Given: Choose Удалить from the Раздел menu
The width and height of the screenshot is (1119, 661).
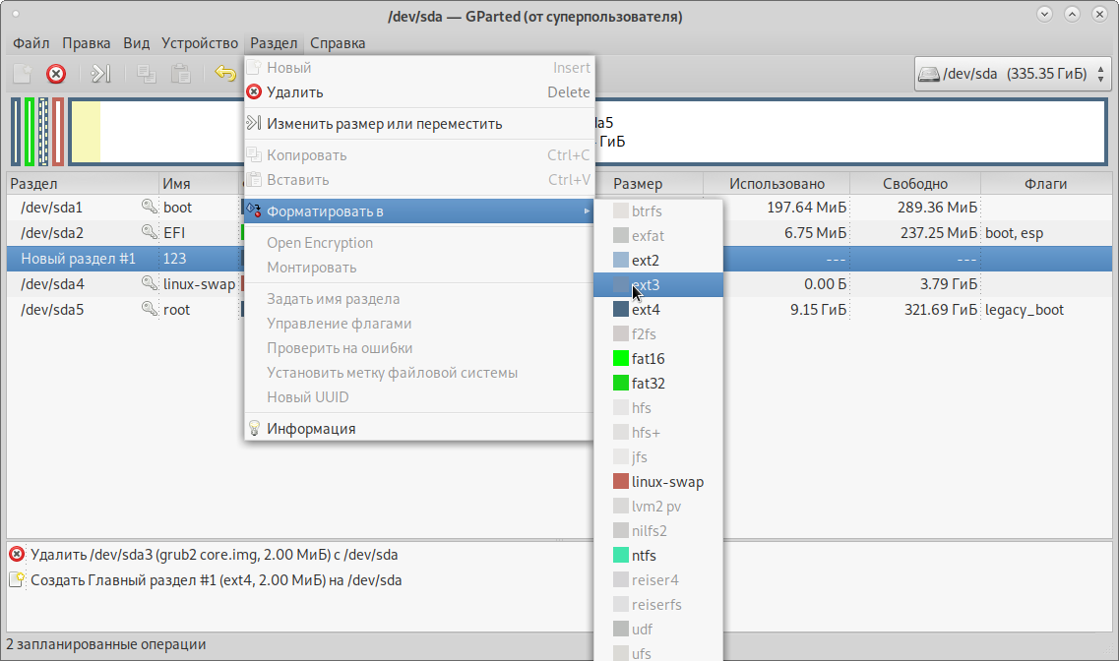Looking at the screenshot, I should [419, 92].
